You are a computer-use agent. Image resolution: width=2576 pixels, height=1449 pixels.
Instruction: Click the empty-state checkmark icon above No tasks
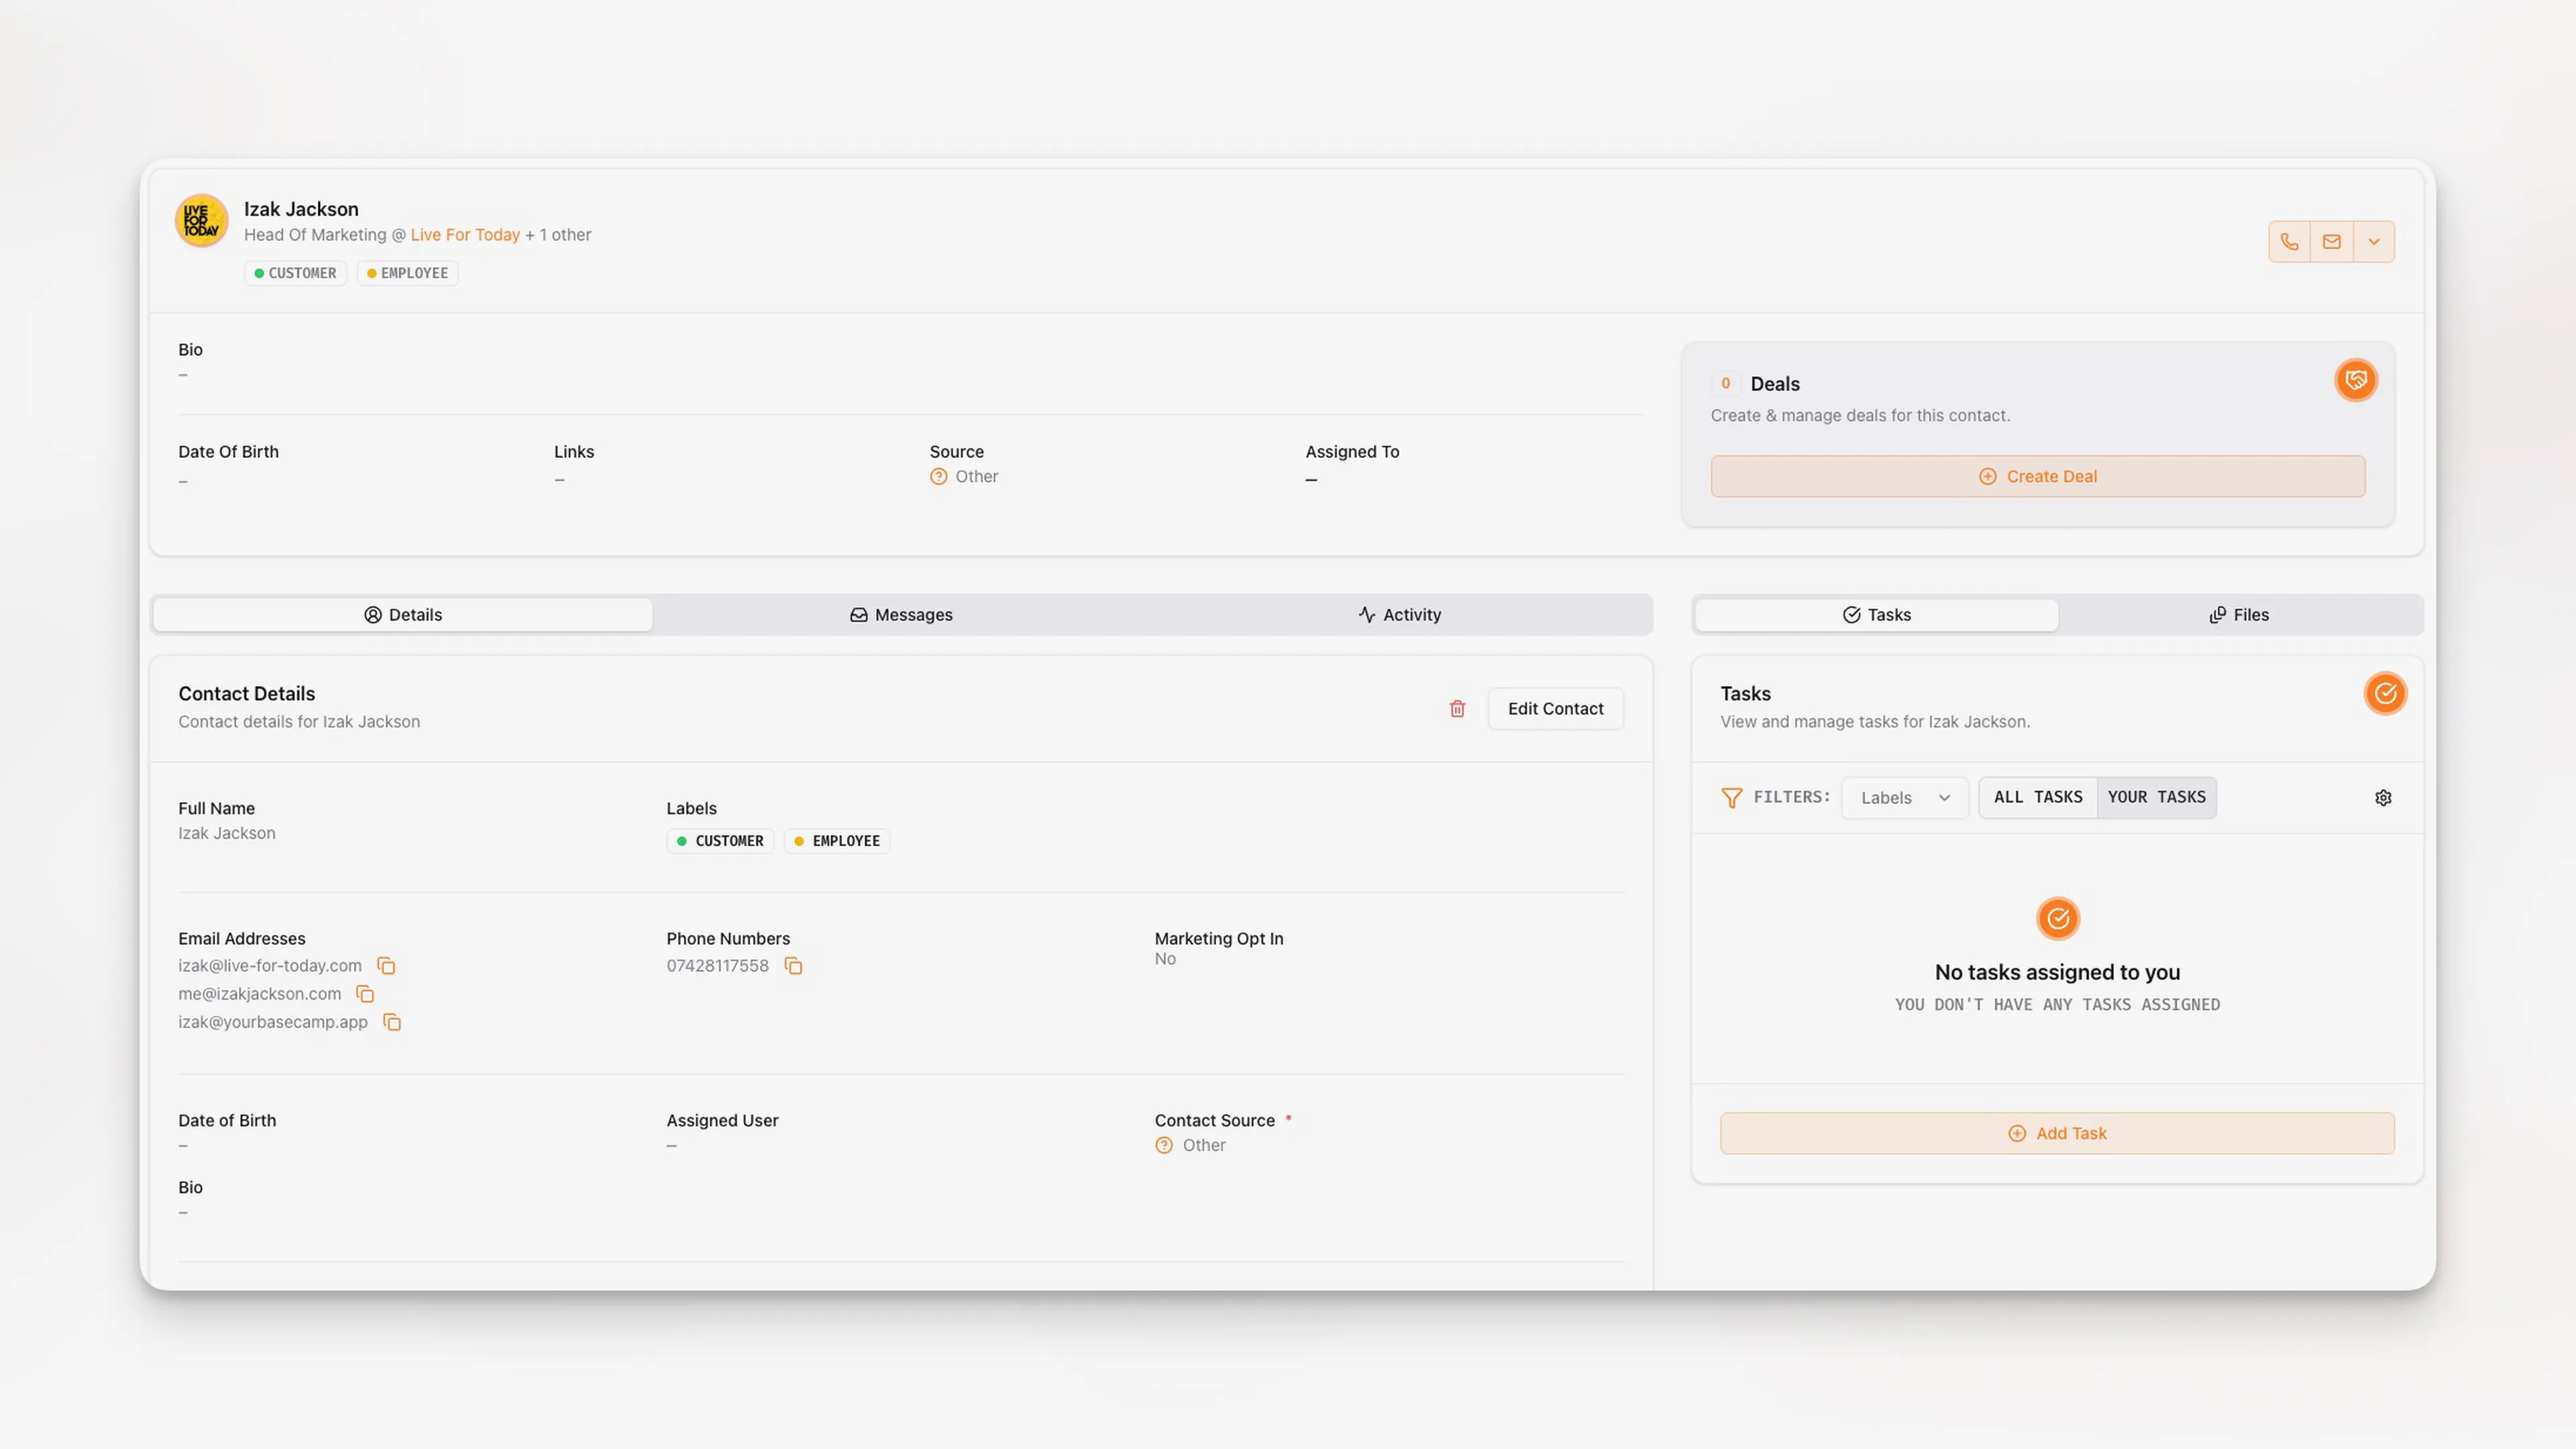2058,919
